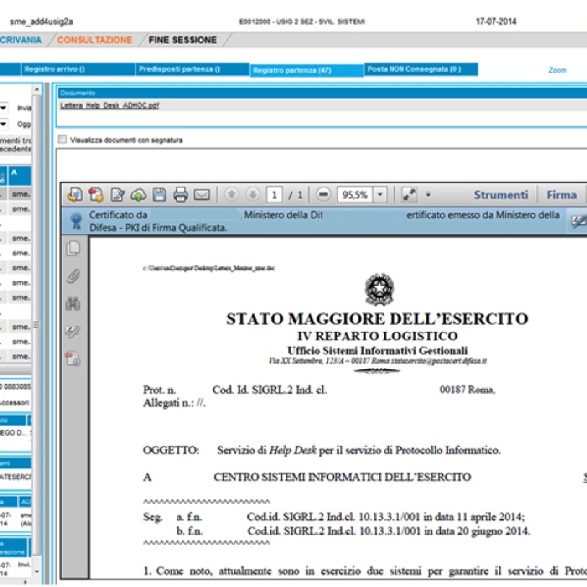Image resolution: width=587 pixels, height=587 pixels.
Task: Click the left list scrollbar up arrow
Action: pyautogui.click(x=37, y=89)
